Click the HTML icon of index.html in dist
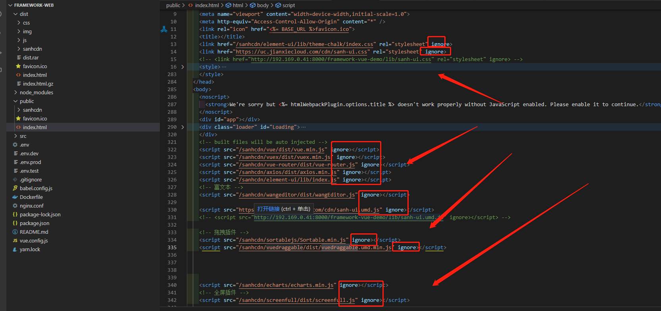This screenshot has height=311, width=661. tap(18, 75)
